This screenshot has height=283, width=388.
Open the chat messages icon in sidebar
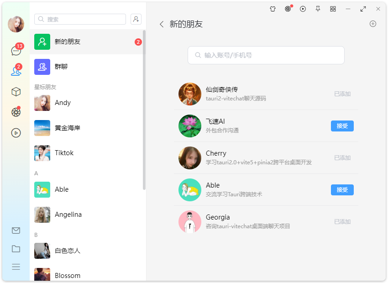[x=16, y=51]
